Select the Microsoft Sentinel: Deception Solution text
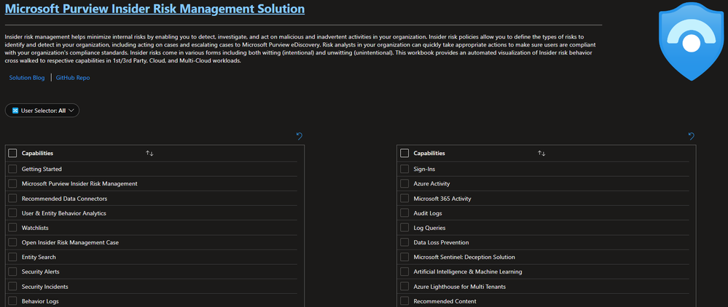The image size is (728, 307). tap(464, 257)
